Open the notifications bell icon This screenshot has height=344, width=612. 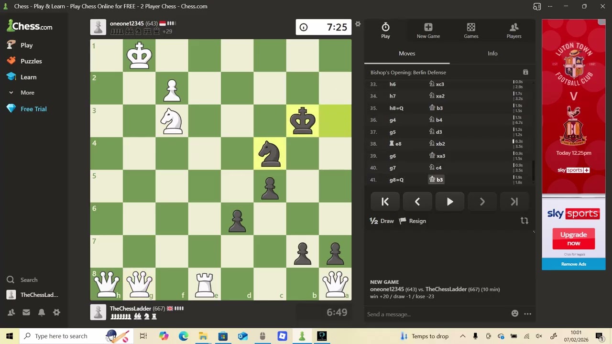[x=42, y=312]
